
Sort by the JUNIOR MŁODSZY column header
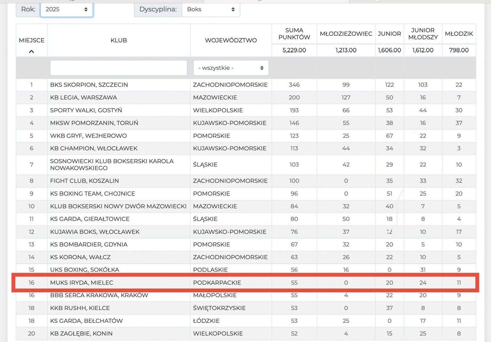[x=423, y=34]
